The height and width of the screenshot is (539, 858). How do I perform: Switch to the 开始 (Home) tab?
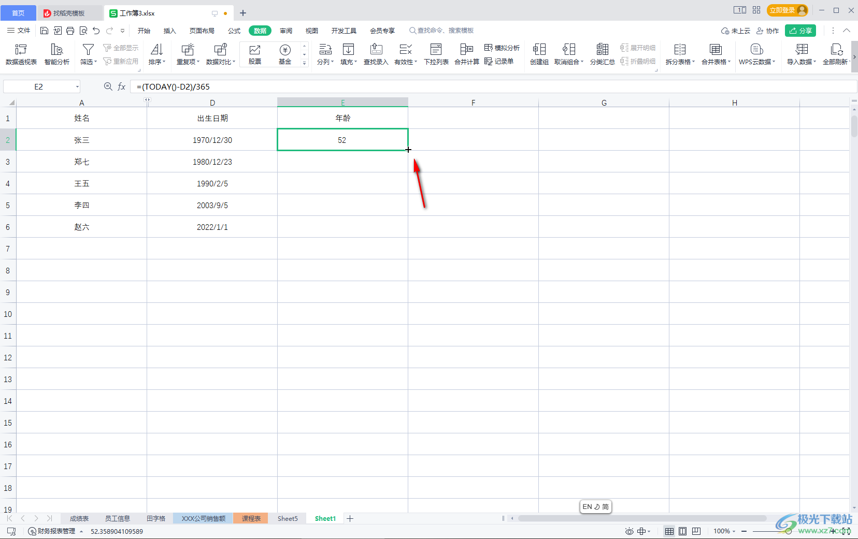[144, 31]
